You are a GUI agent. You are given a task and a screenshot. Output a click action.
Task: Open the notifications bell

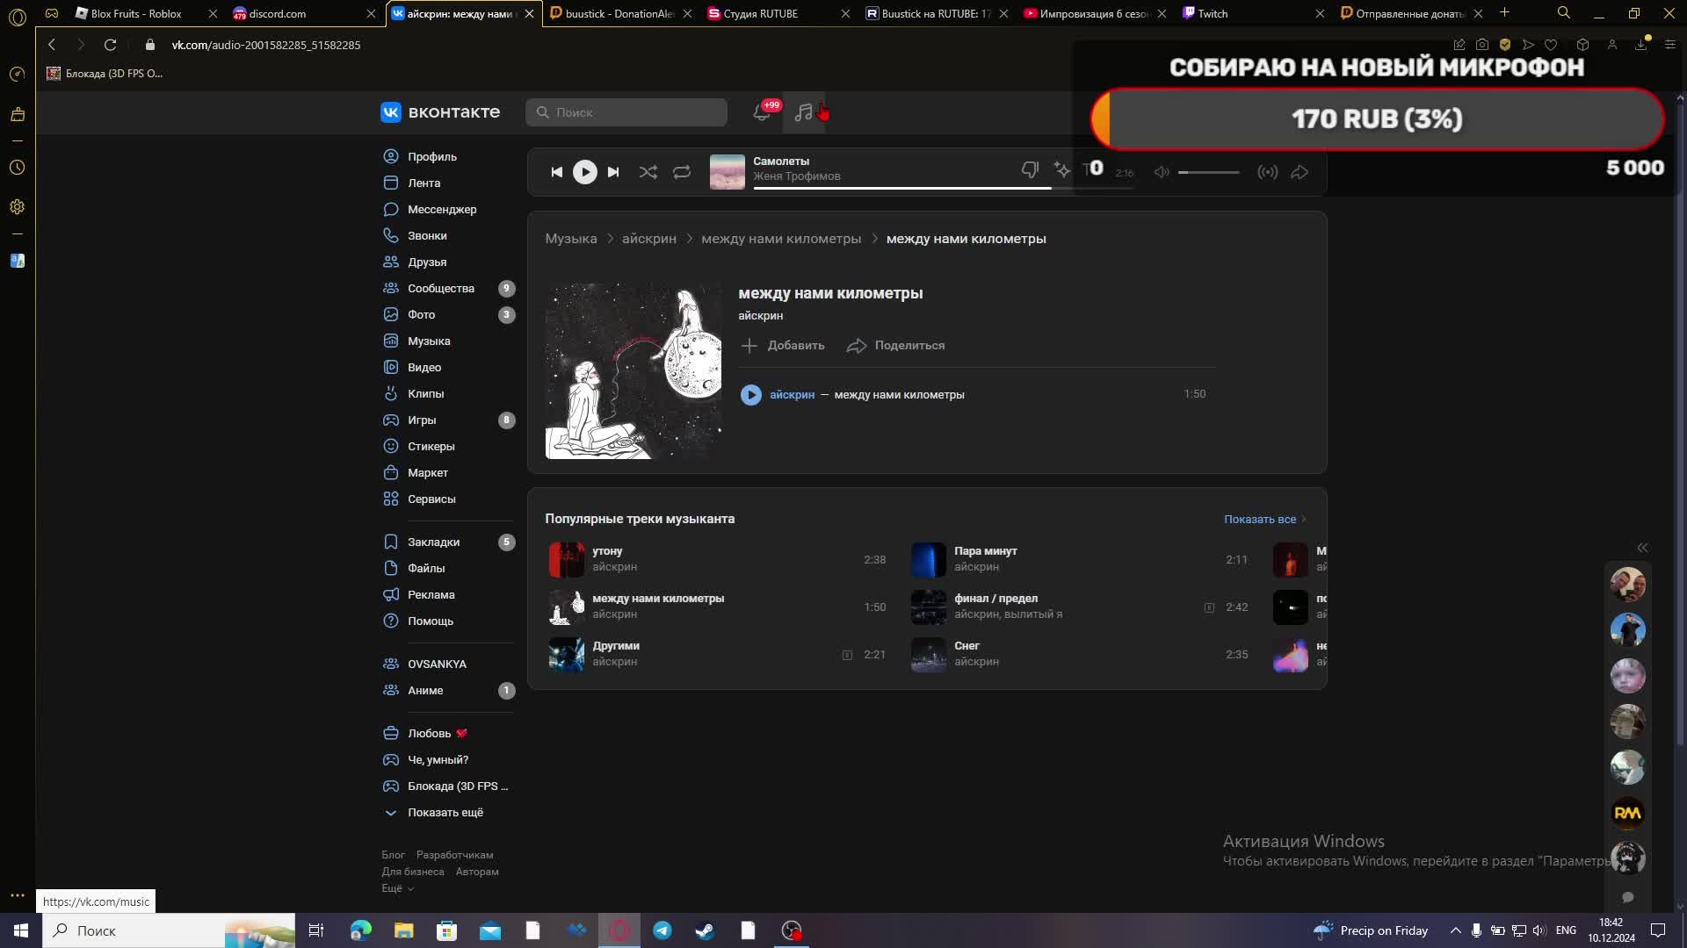click(762, 112)
